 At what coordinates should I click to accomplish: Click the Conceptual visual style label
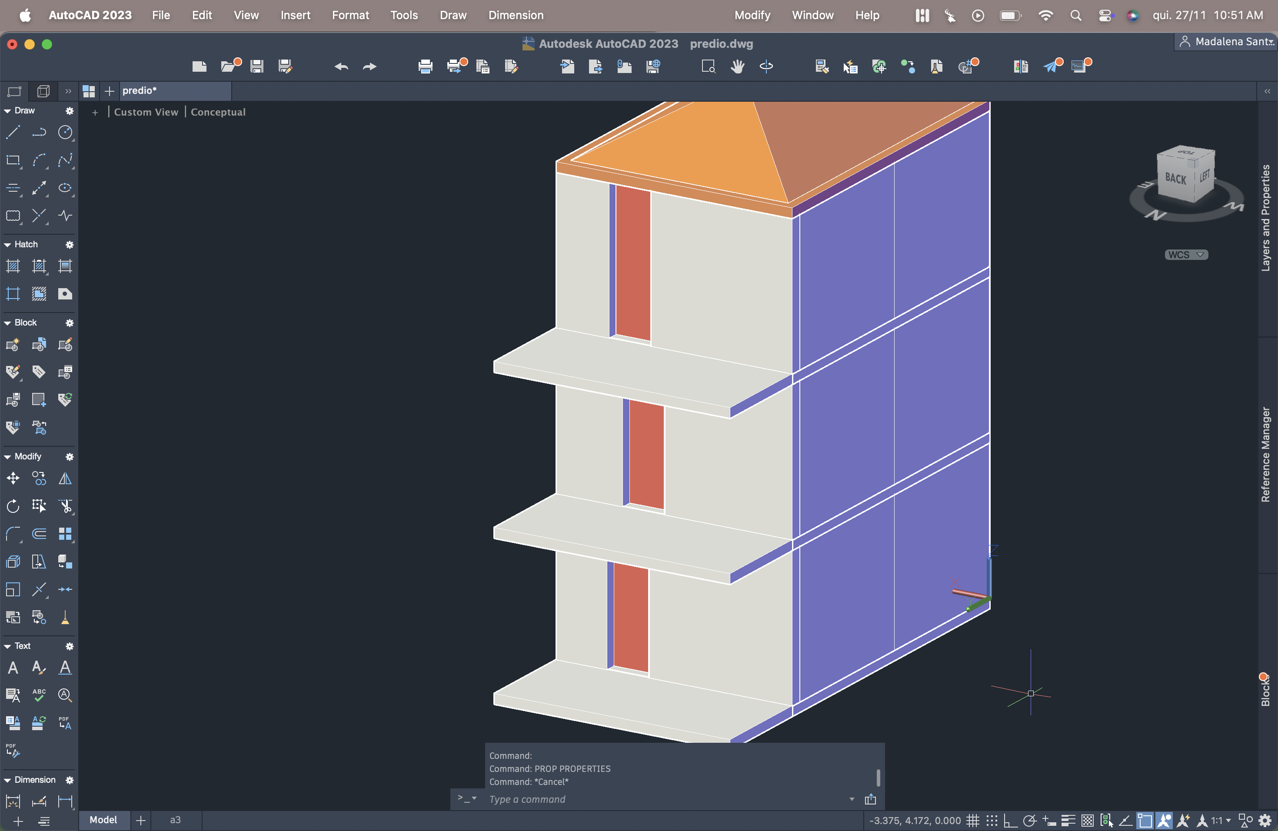coord(218,112)
